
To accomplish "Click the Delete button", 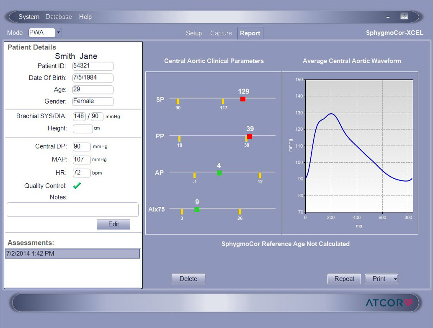I will pyautogui.click(x=188, y=279).
